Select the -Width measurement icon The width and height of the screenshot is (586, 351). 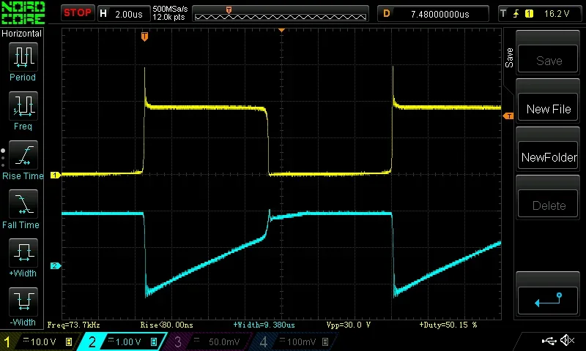[23, 301]
